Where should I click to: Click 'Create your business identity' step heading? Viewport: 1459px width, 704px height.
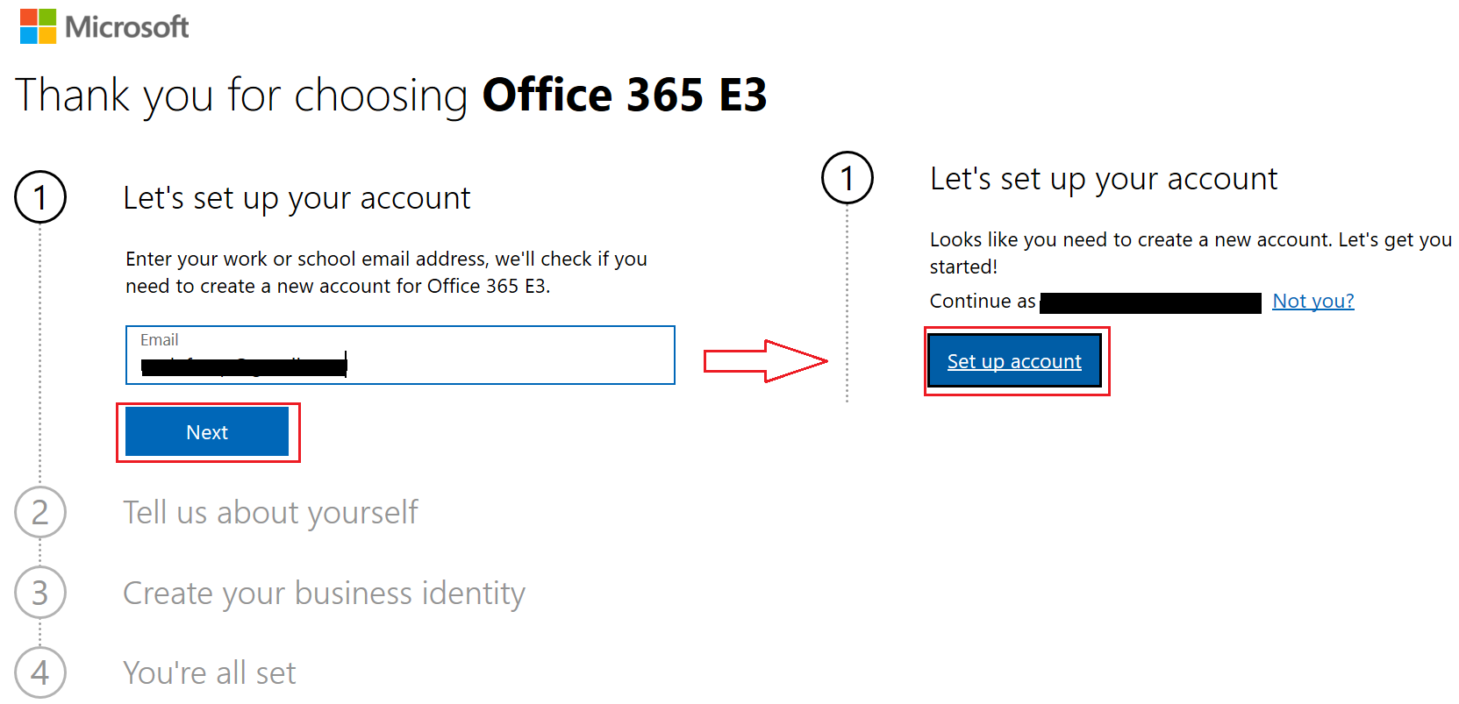tap(324, 594)
